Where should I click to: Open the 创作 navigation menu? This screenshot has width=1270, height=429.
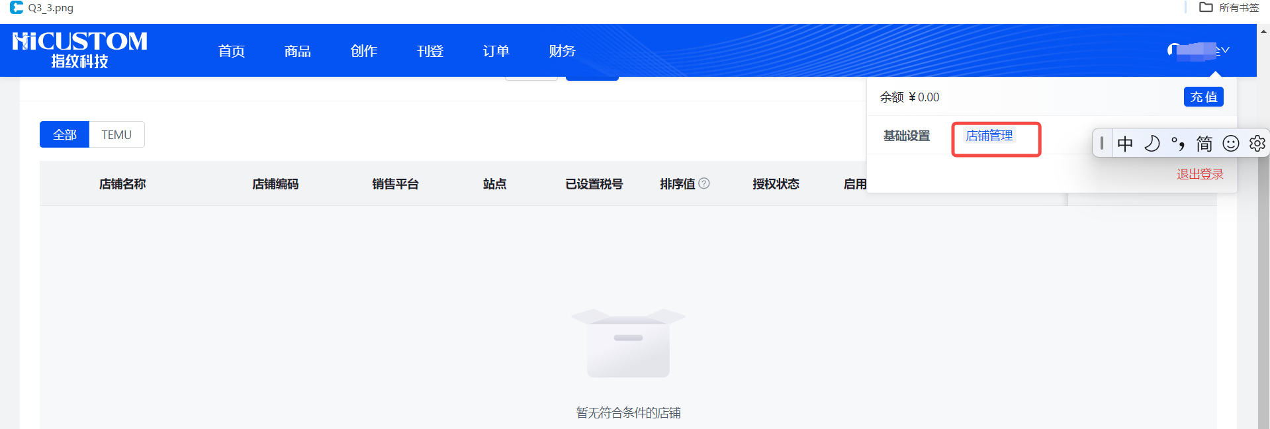coord(364,51)
